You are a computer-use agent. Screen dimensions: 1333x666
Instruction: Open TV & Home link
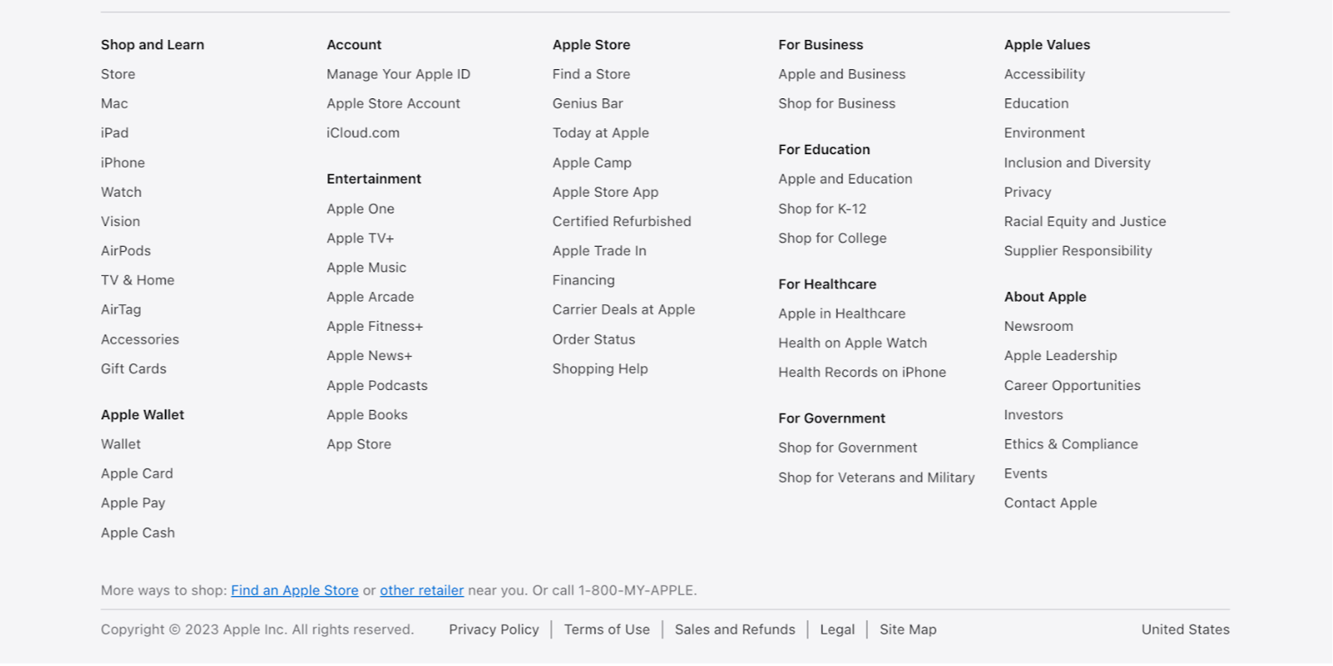[x=138, y=280]
